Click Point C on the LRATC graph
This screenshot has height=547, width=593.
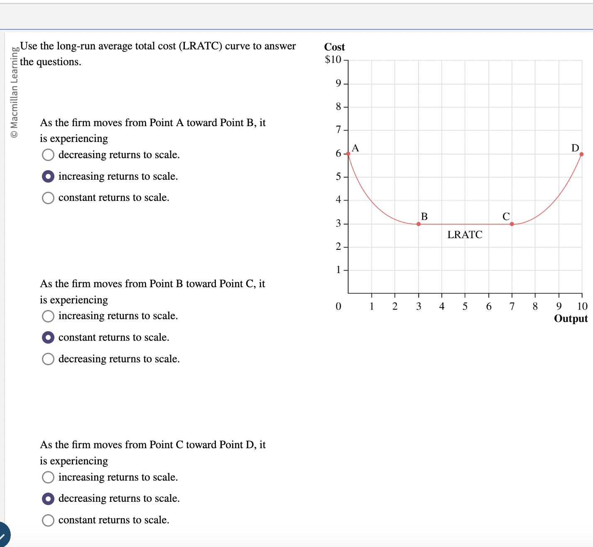tap(512, 224)
